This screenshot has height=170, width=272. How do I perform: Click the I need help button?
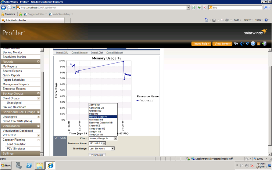pyautogui.click(x=201, y=44)
